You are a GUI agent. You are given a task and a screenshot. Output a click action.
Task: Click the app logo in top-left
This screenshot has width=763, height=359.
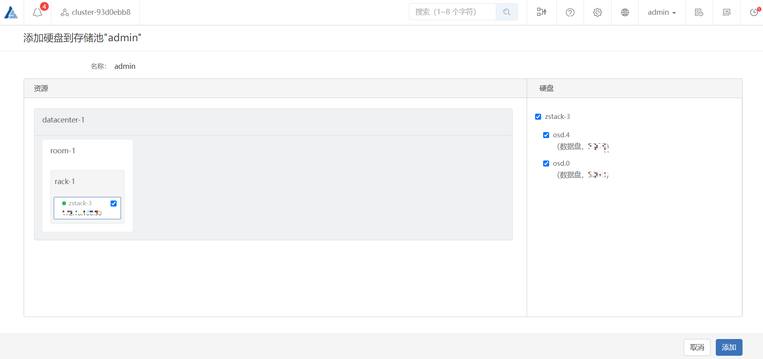coord(11,12)
